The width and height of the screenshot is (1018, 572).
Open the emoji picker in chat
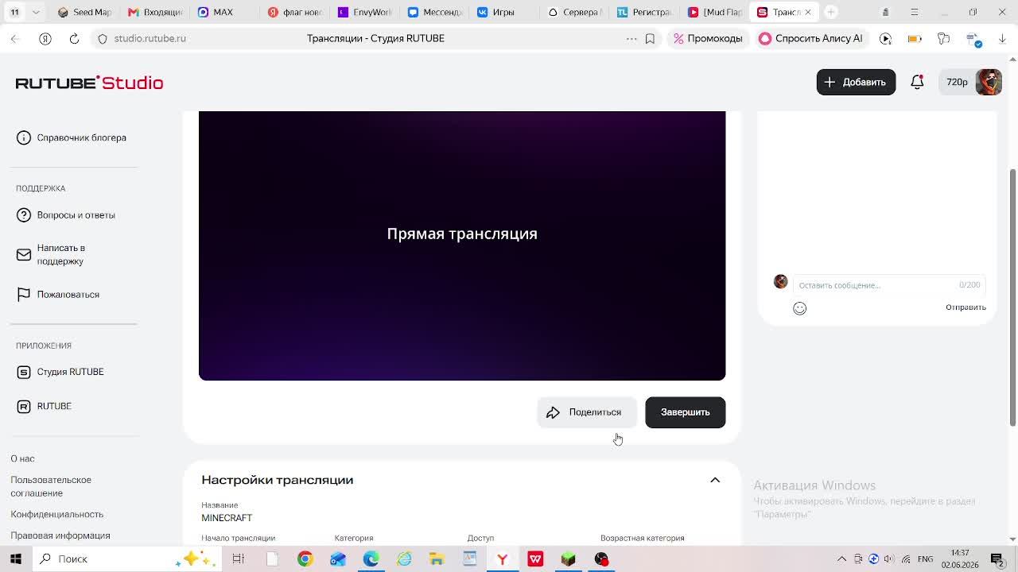pyautogui.click(x=799, y=308)
